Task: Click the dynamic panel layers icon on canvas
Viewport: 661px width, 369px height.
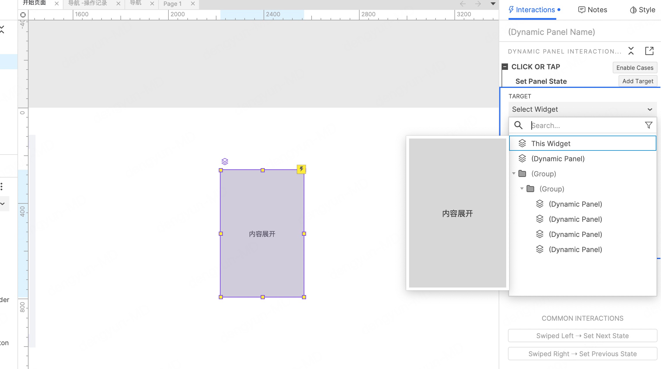Action: pyautogui.click(x=225, y=161)
